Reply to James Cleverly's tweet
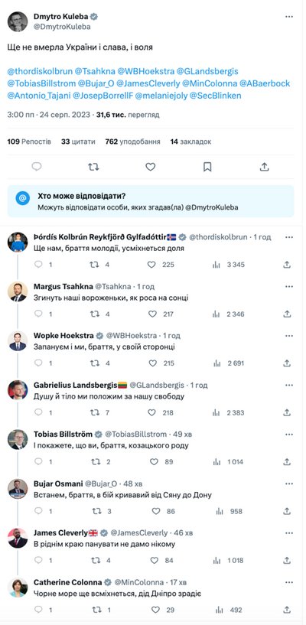This screenshot has width=306, height=625. pyautogui.click(x=38, y=560)
